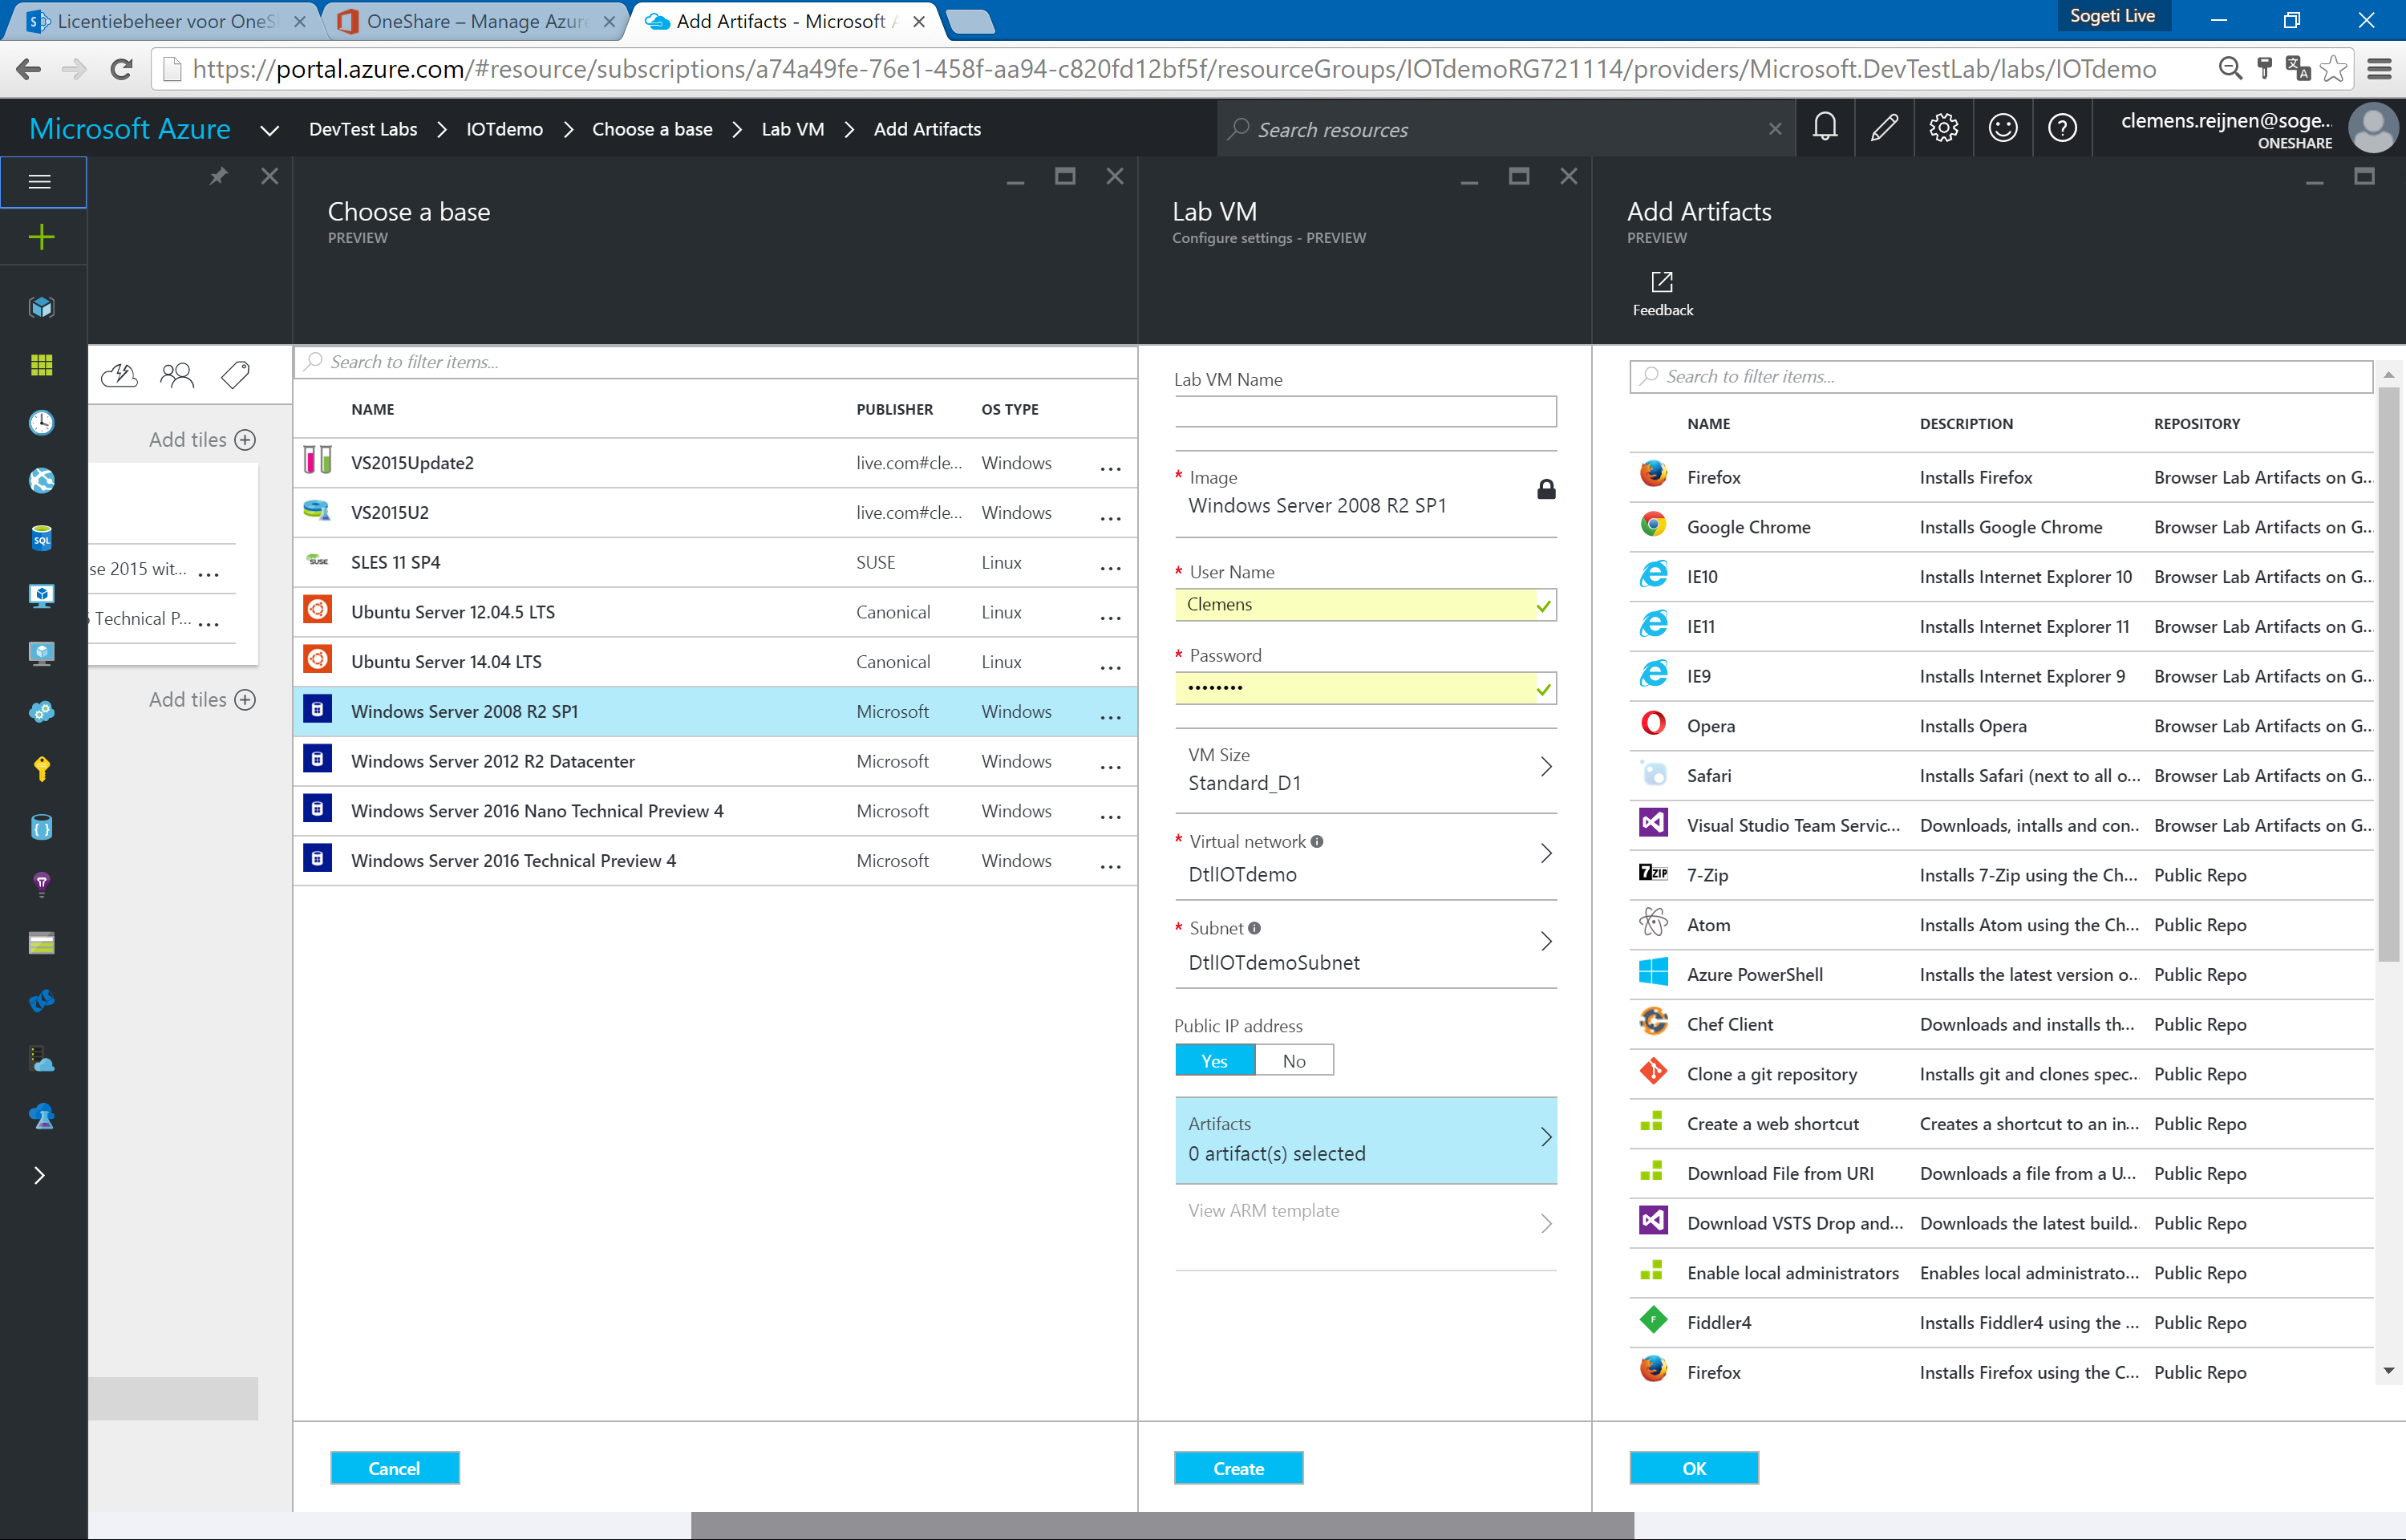Click the Create button

pos(1238,1468)
